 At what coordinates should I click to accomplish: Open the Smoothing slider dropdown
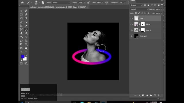(125, 3)
